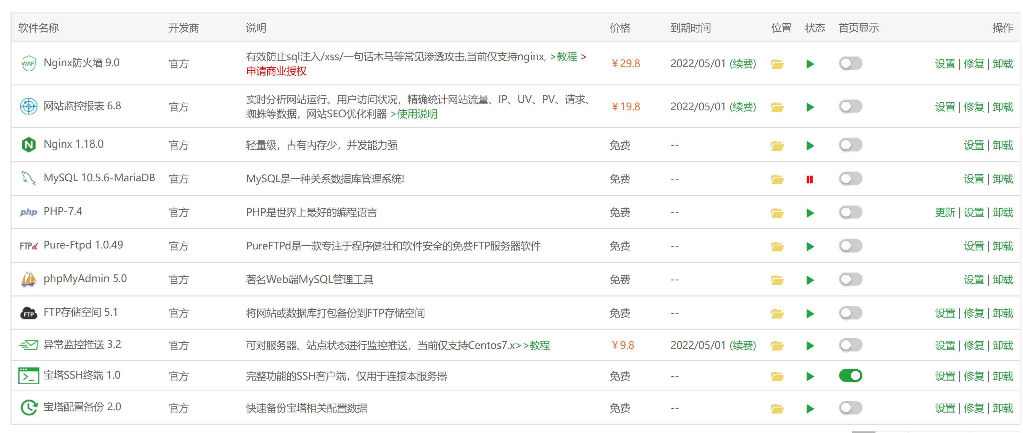This screenshot has height=433, width=1023.
Task: Open 设置 for phpMyAdmin 5.0
Action: pos(974,280)
